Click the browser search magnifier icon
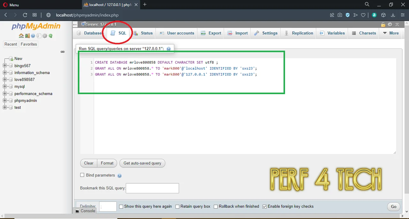The image size is (409, 219). (367, 4)
